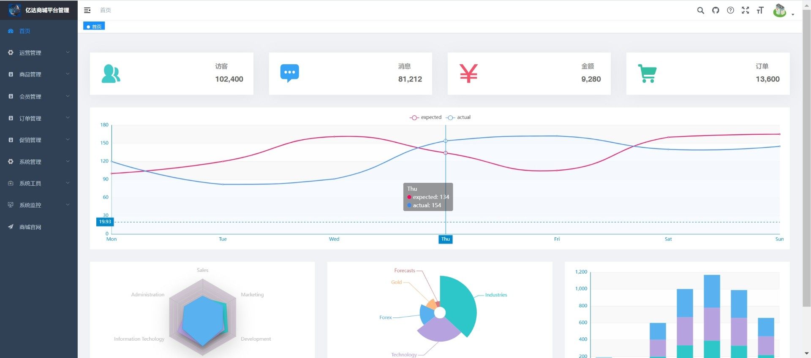Click the page vertical scrollbar thumb
Image resolution: width=811 pixels, height=358 pixels.
pyautogui.click(x=806, y=158)
